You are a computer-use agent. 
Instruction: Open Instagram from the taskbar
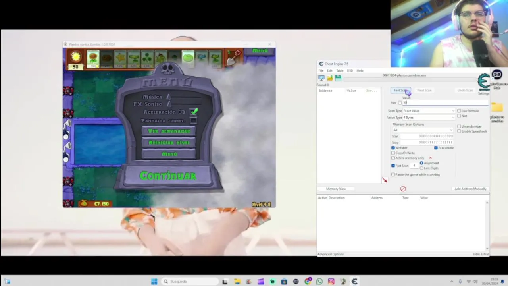point(331,282)
